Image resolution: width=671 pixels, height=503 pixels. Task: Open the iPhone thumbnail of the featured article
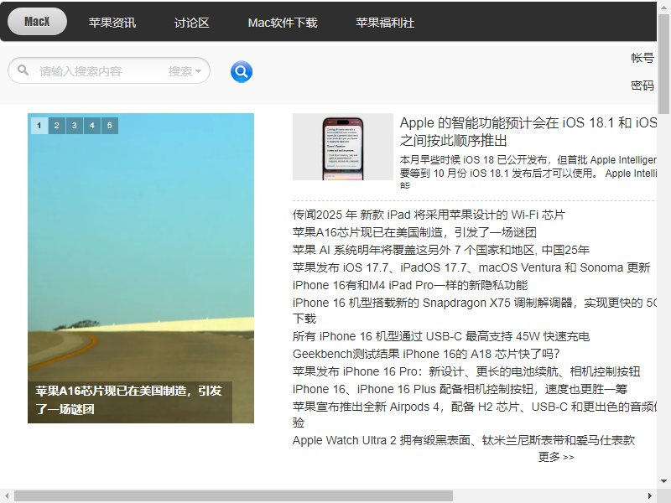(343, 147)
